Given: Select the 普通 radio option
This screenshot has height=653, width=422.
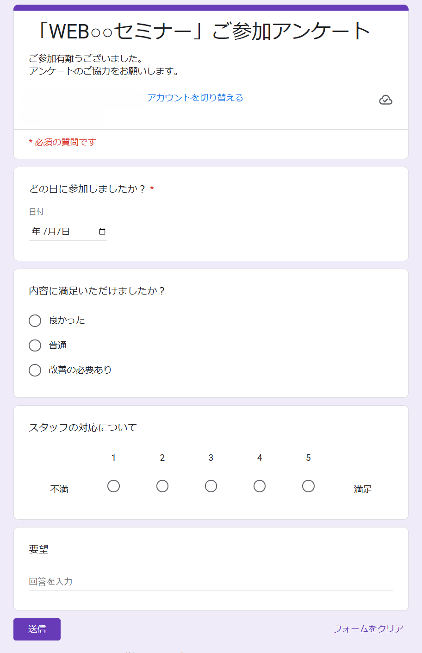Looking at the screenshot, I should coord(35,345).
